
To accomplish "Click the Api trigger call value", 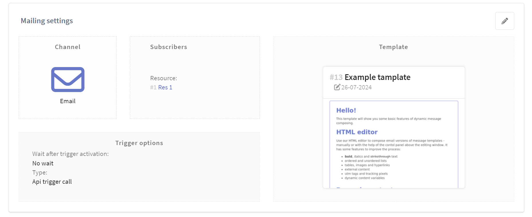I will tap(52, 182).
